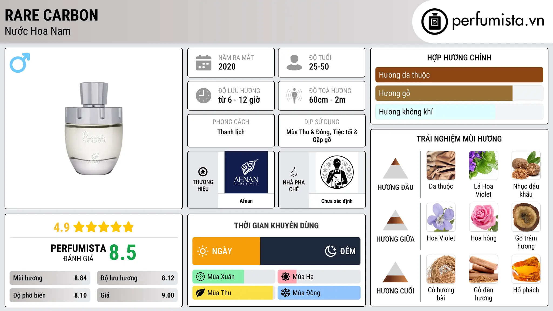Click the 25-50 age range value
Viewport: 553px width, 311px height.
click(319, 67)
